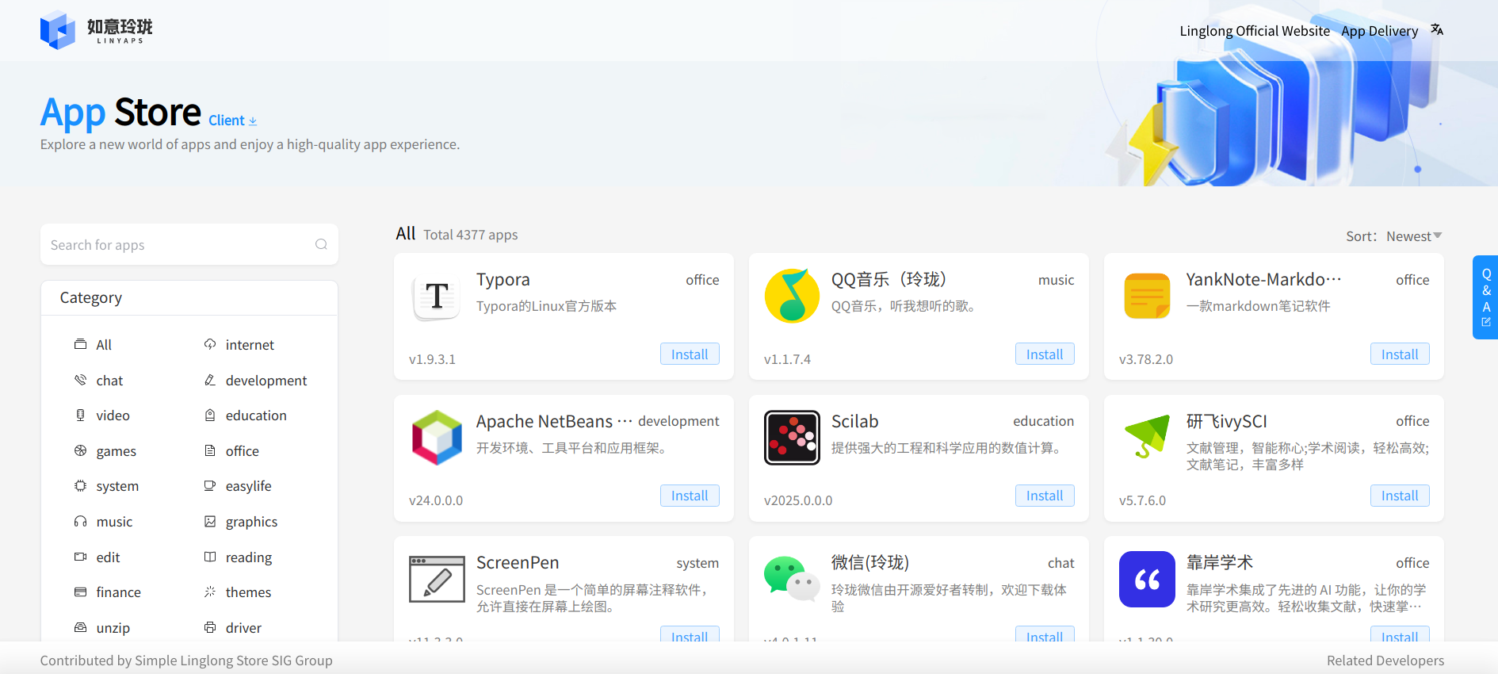Open the WeChat app icon
Viewport: 1498px width, 674px height.
[x=792, y=579]
